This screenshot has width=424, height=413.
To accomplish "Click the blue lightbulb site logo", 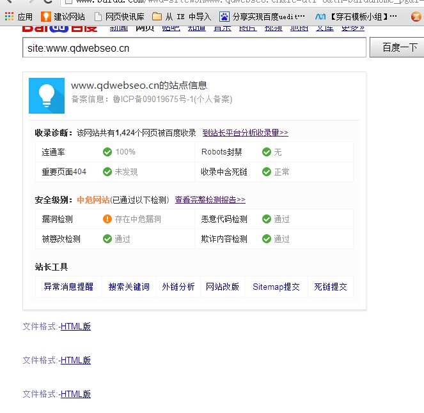I will pos(47,96).
